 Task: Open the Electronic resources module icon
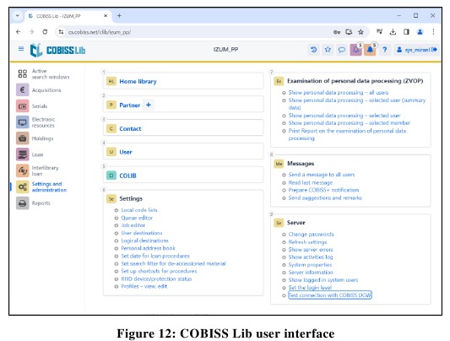click(x=23, y=122)
